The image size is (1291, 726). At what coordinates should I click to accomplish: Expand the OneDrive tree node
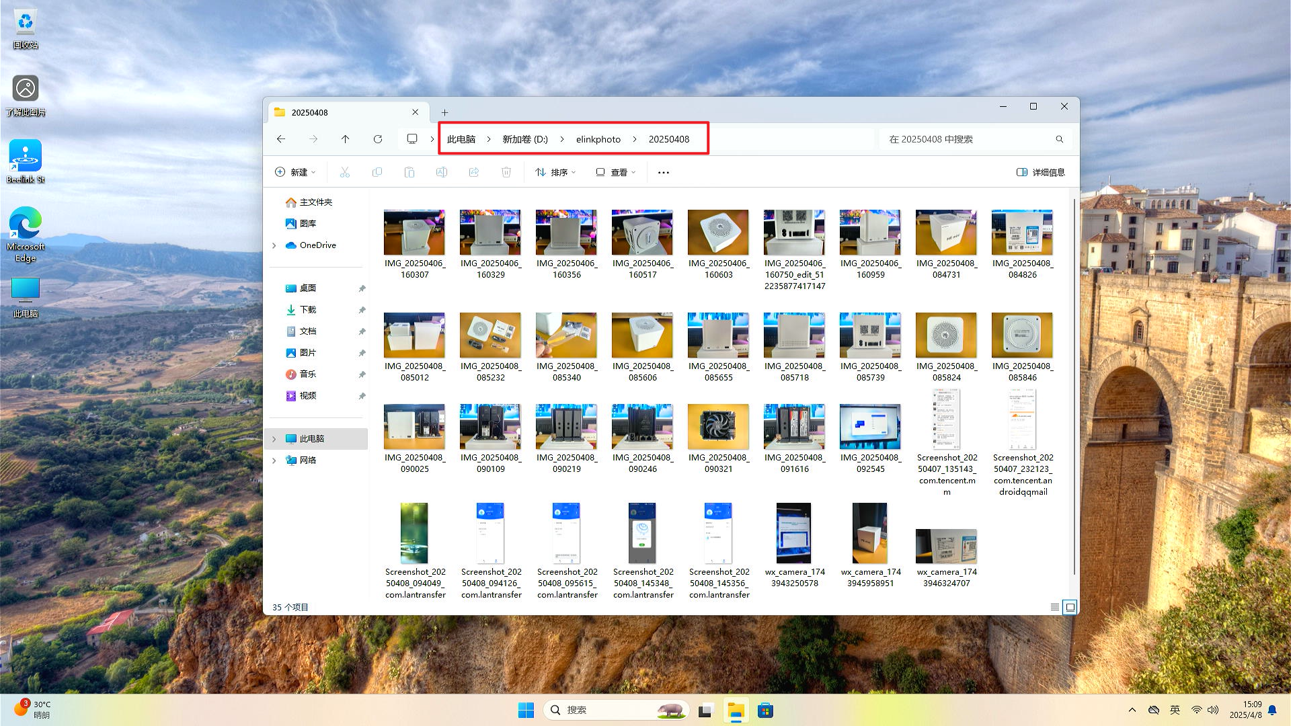[x=274, y=245]
